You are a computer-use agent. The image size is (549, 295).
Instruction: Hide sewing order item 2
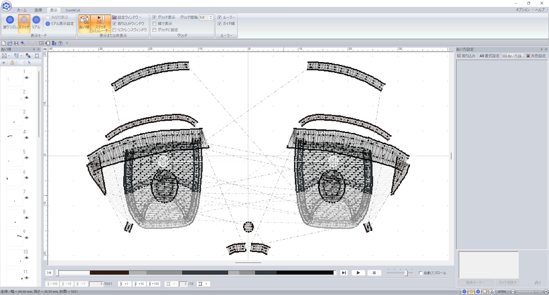27,98
